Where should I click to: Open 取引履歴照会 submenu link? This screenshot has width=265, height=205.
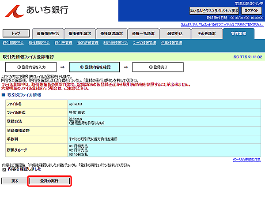coord(13,43)
